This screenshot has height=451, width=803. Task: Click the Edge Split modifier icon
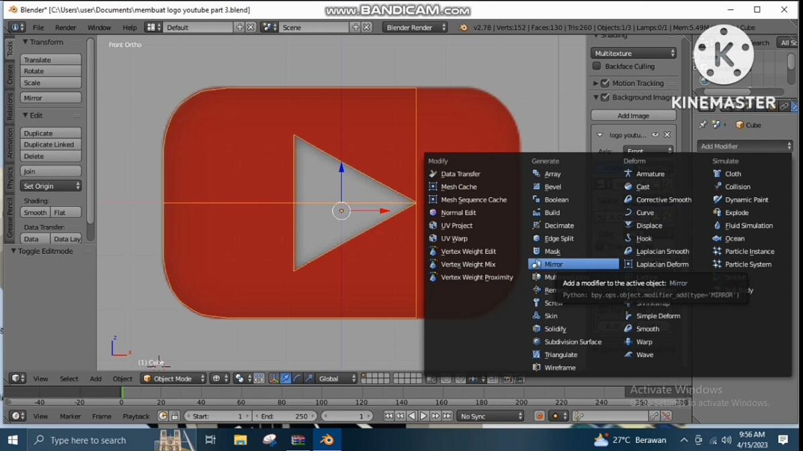pyautogui.click(x=536, y=238)
